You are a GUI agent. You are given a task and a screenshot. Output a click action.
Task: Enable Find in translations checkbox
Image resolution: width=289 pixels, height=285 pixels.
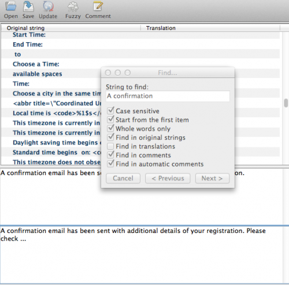coord(110,146)
